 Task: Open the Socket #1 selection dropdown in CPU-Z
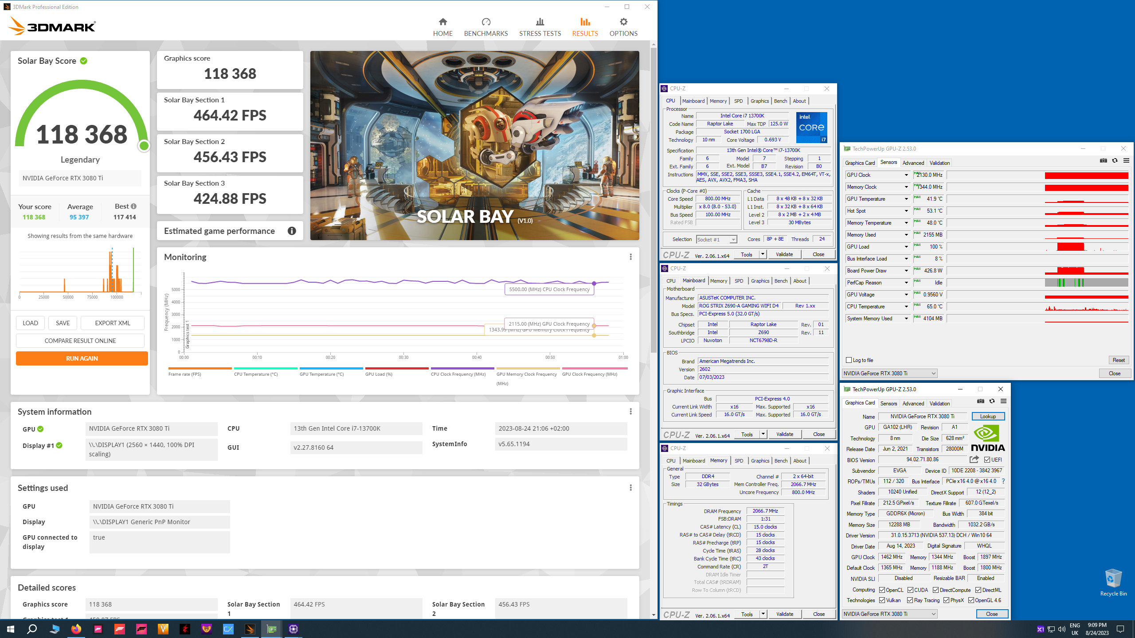click(716, 239)
